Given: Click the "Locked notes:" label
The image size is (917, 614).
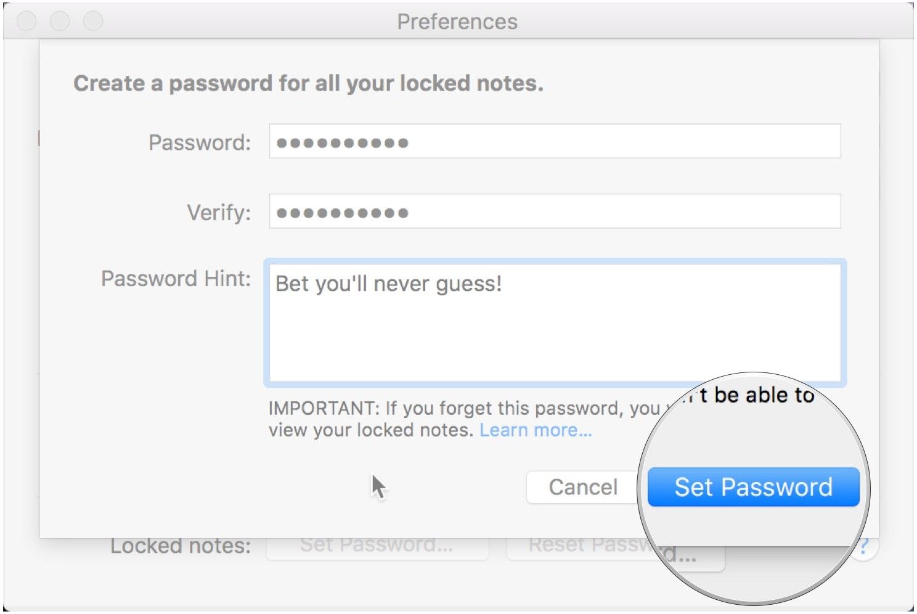Looking at the screenshot, I should tap(181, 546).
